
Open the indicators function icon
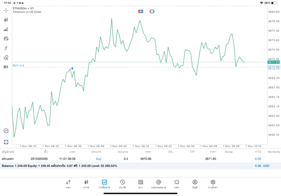6,48
